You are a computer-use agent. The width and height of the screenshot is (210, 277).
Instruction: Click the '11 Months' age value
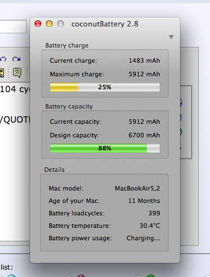(x=144, y=201)
